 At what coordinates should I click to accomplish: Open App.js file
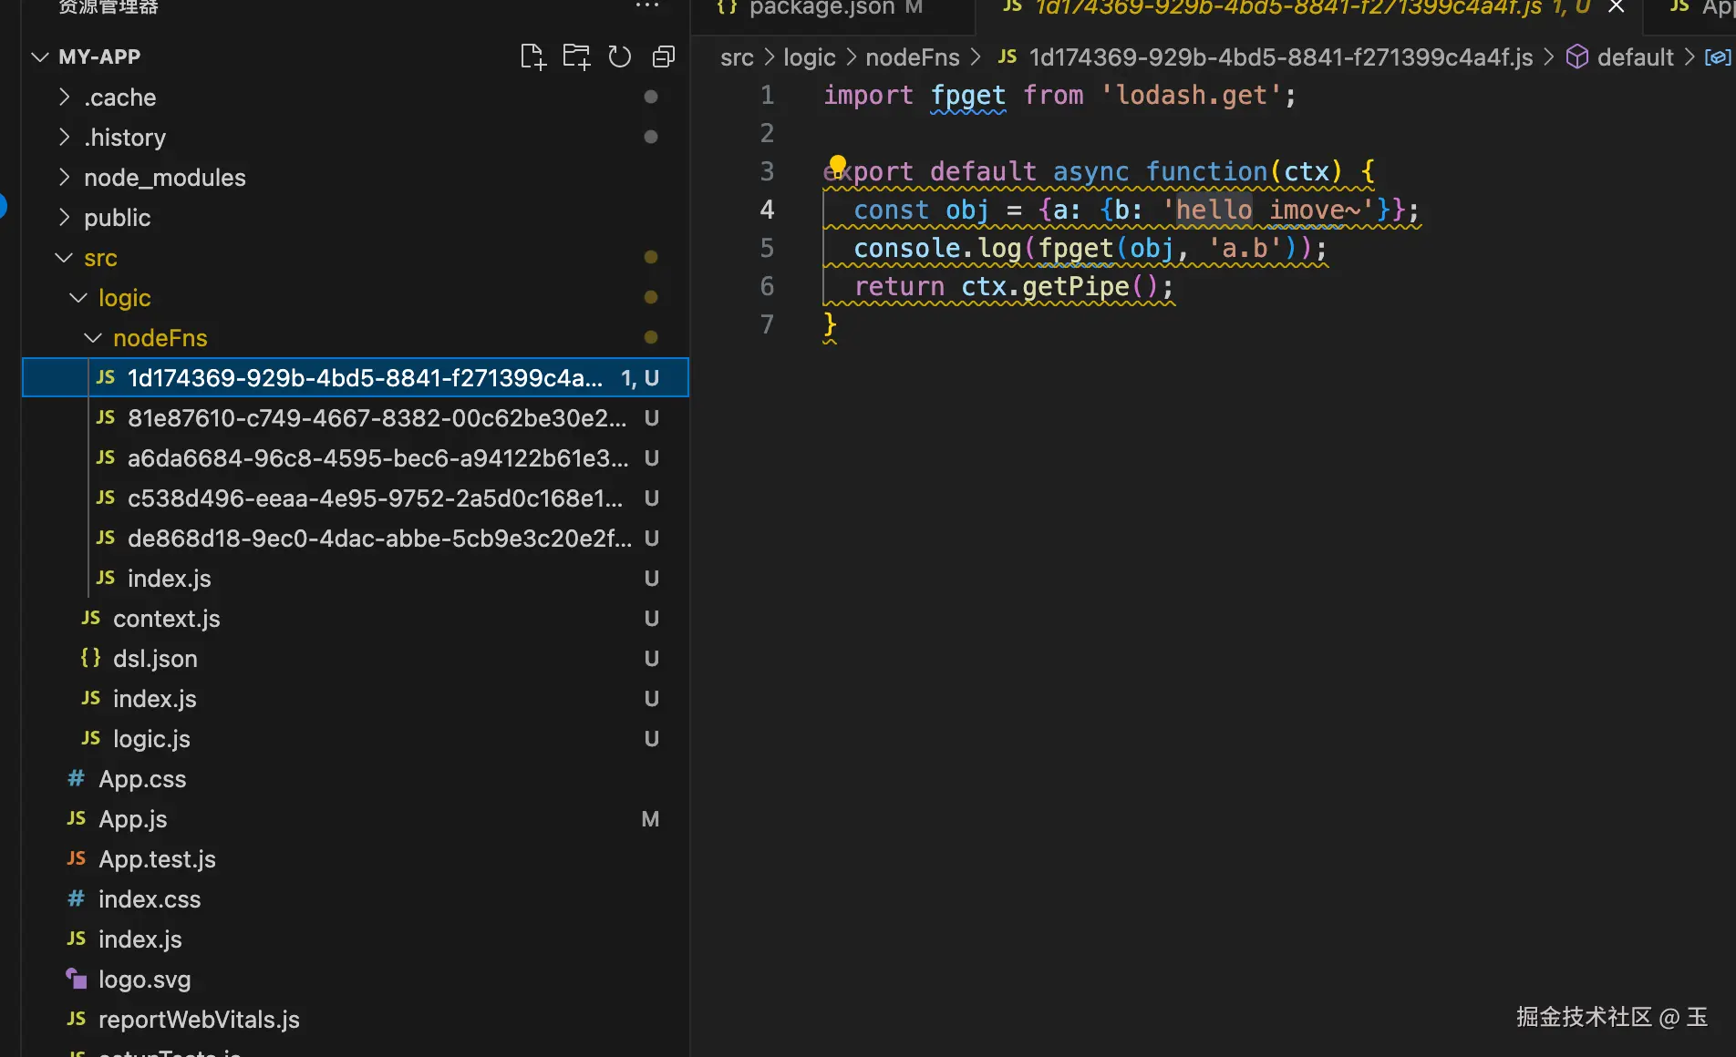click(x=356, y=819)
